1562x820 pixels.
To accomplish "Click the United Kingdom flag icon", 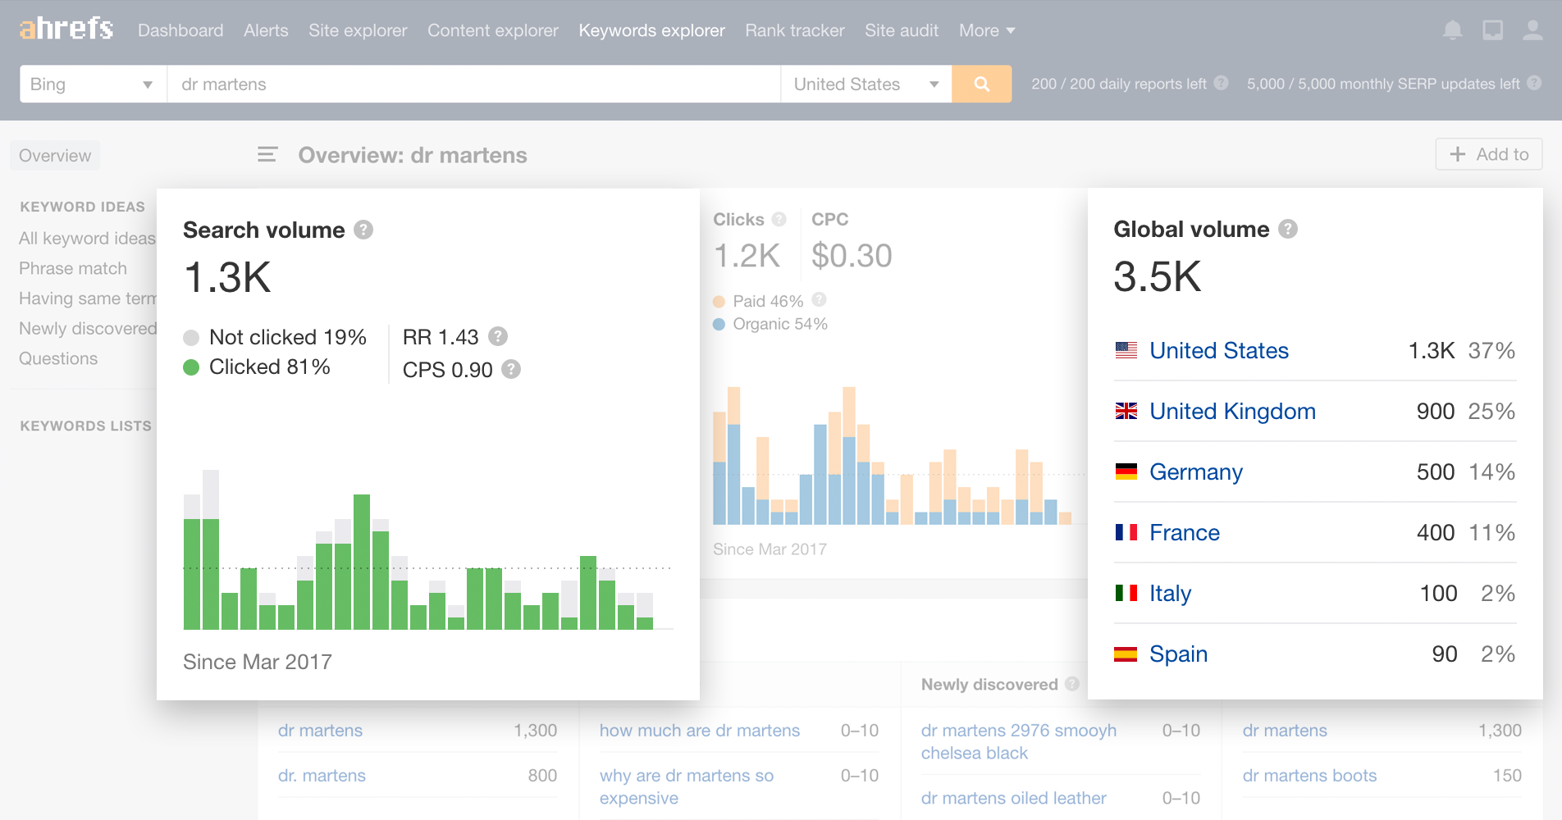I will (x=1126, y=411).
